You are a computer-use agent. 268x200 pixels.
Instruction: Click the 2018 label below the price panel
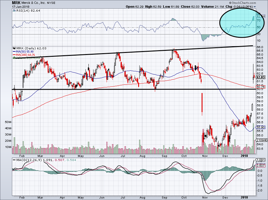coord(244,156)
